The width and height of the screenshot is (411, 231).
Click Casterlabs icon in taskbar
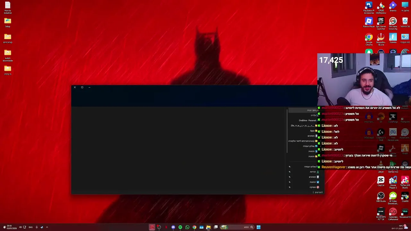point(152,227)
